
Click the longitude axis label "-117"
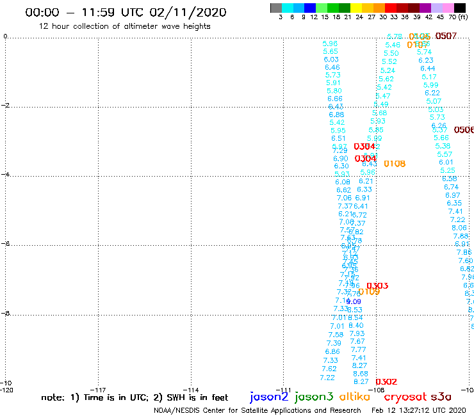coord(98,390)
